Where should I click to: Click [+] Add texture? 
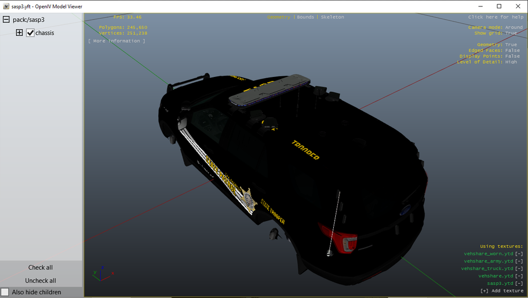(502, 291)
